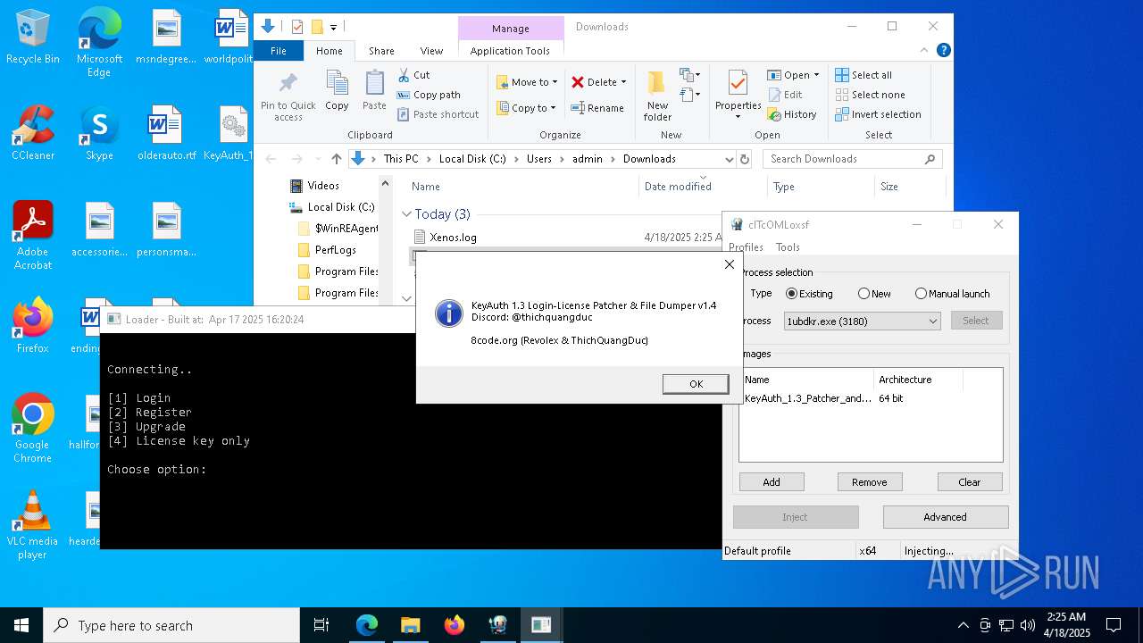
Task: Collapse the Today (3) group
Action: tap(406, 214)
